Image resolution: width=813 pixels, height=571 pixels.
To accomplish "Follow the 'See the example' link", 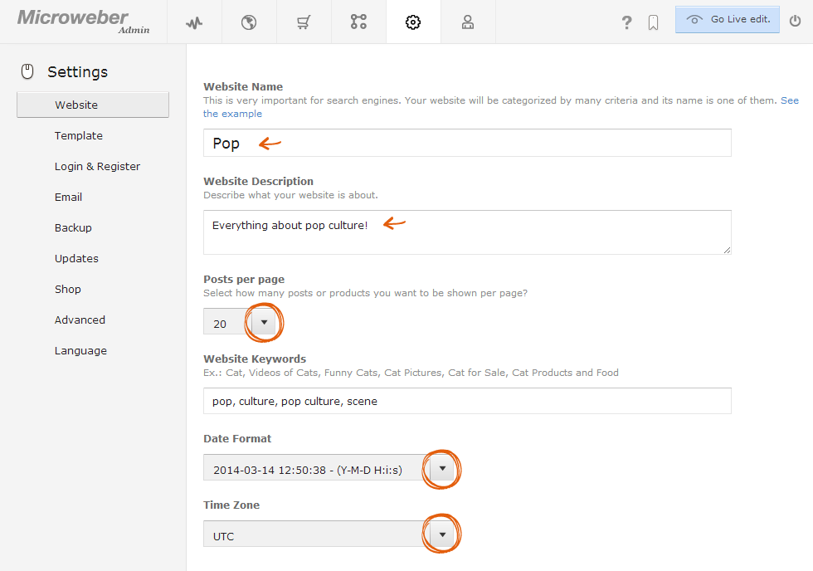I will click(x=232, y=114).
